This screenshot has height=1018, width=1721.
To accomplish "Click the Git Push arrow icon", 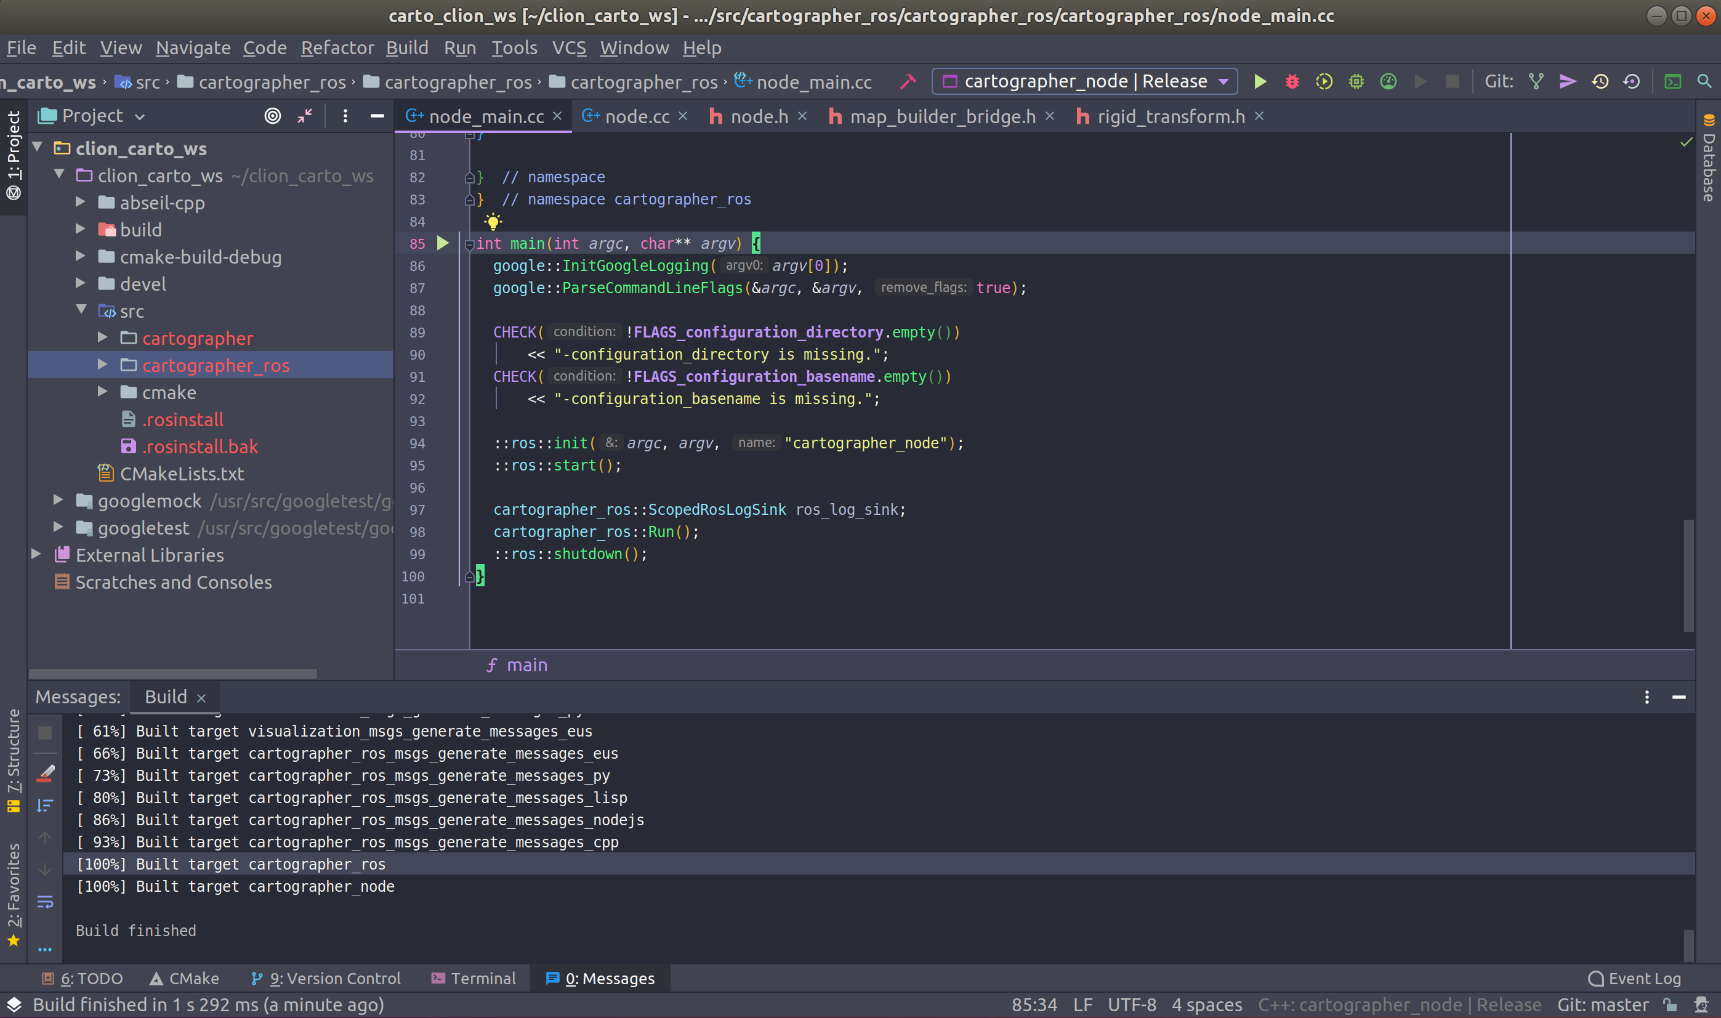I will coord(1568,82).
